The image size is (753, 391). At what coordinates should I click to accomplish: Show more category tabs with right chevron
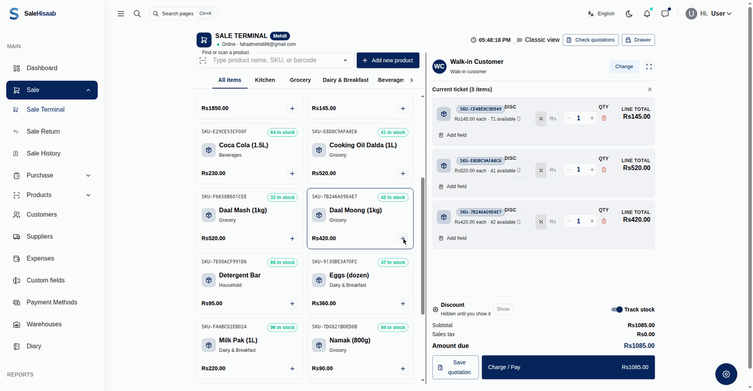pos(412,80)
